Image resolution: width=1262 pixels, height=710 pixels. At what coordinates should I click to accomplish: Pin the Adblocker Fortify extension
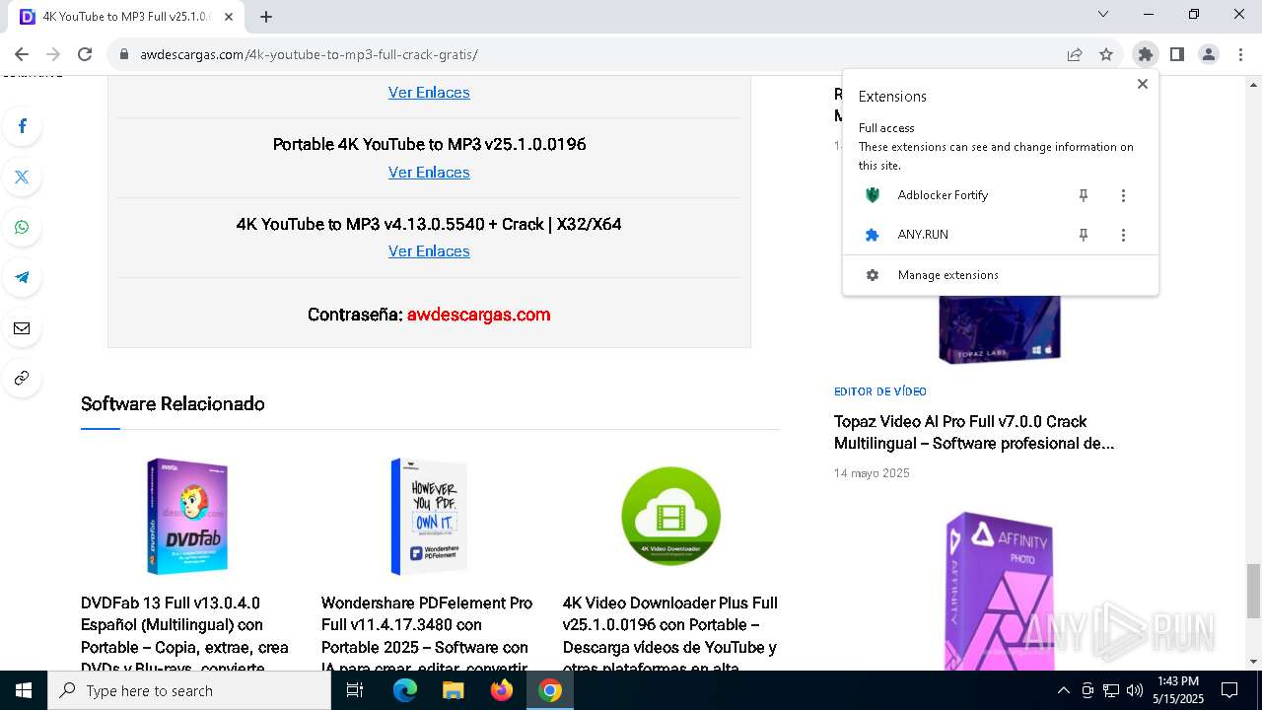(1083, 195)
